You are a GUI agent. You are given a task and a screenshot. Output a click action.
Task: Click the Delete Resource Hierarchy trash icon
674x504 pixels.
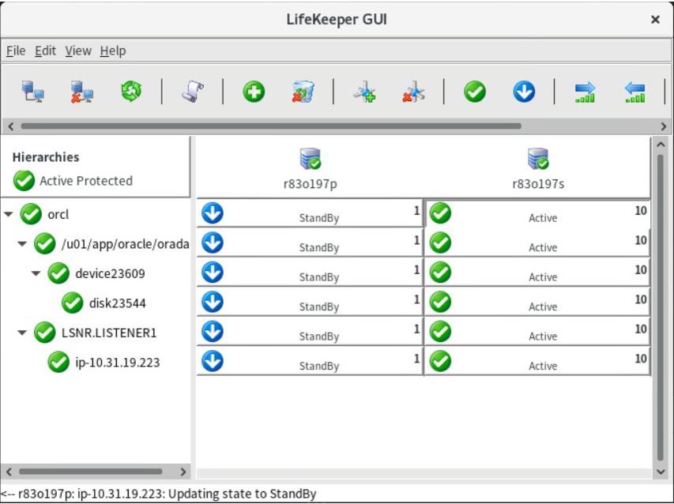pyautogui.click(x=303, y=92)
